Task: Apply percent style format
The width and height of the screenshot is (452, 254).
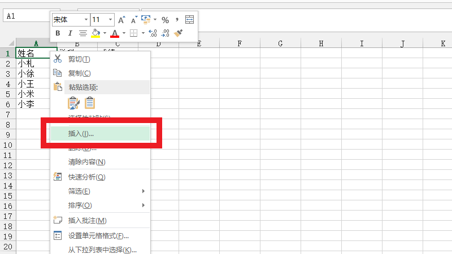Action: pos(166,20)
